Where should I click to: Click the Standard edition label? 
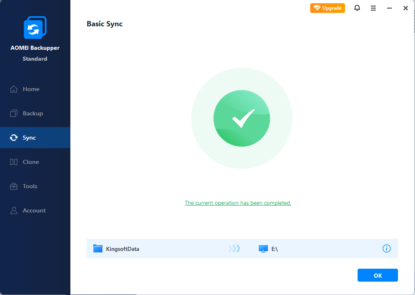point(35,59)
